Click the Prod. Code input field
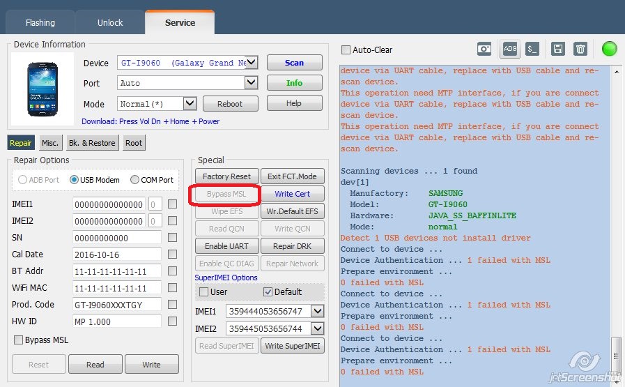625x387 pixels. click(x=117, y=305)
